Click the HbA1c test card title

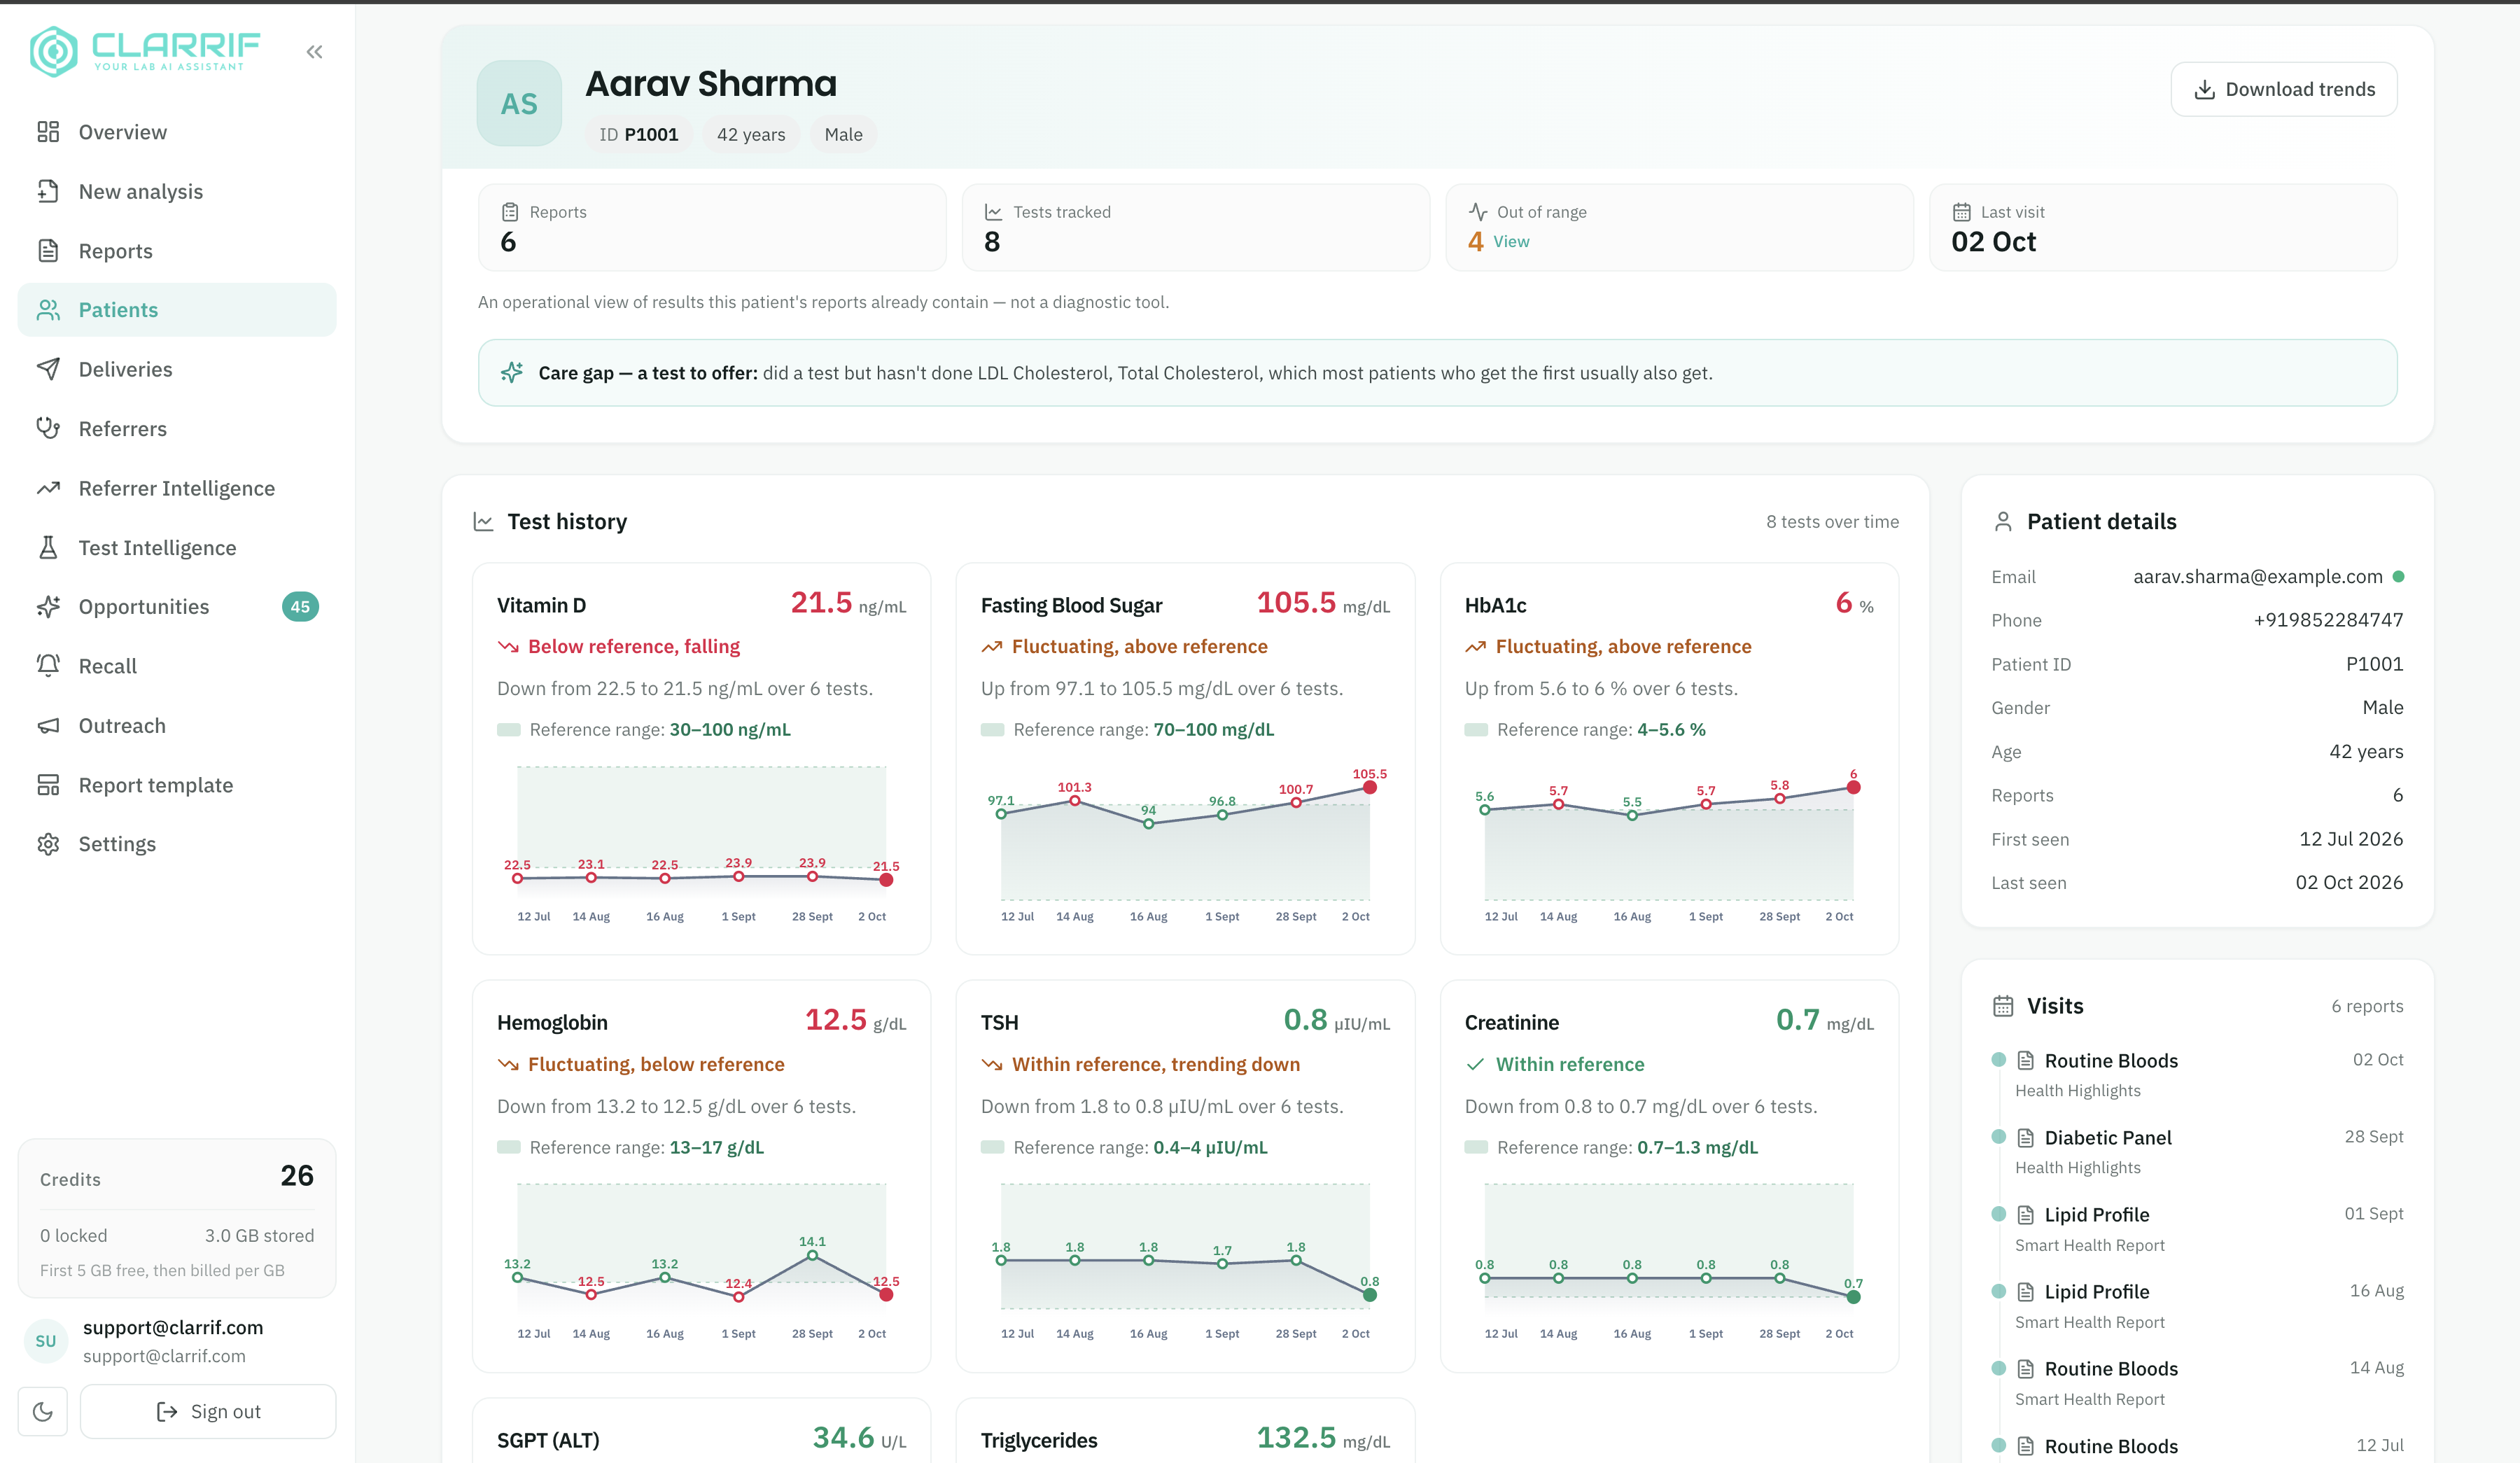(x=1495, y=605)
